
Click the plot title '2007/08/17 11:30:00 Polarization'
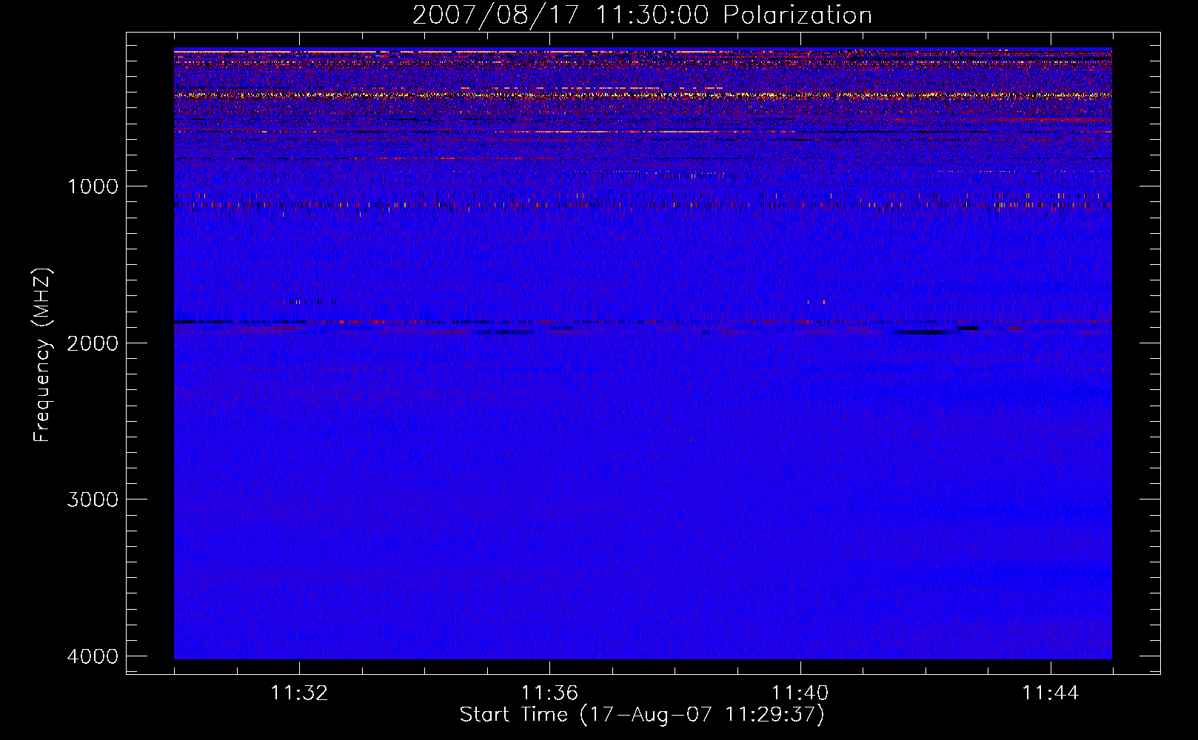pos(642,15)
